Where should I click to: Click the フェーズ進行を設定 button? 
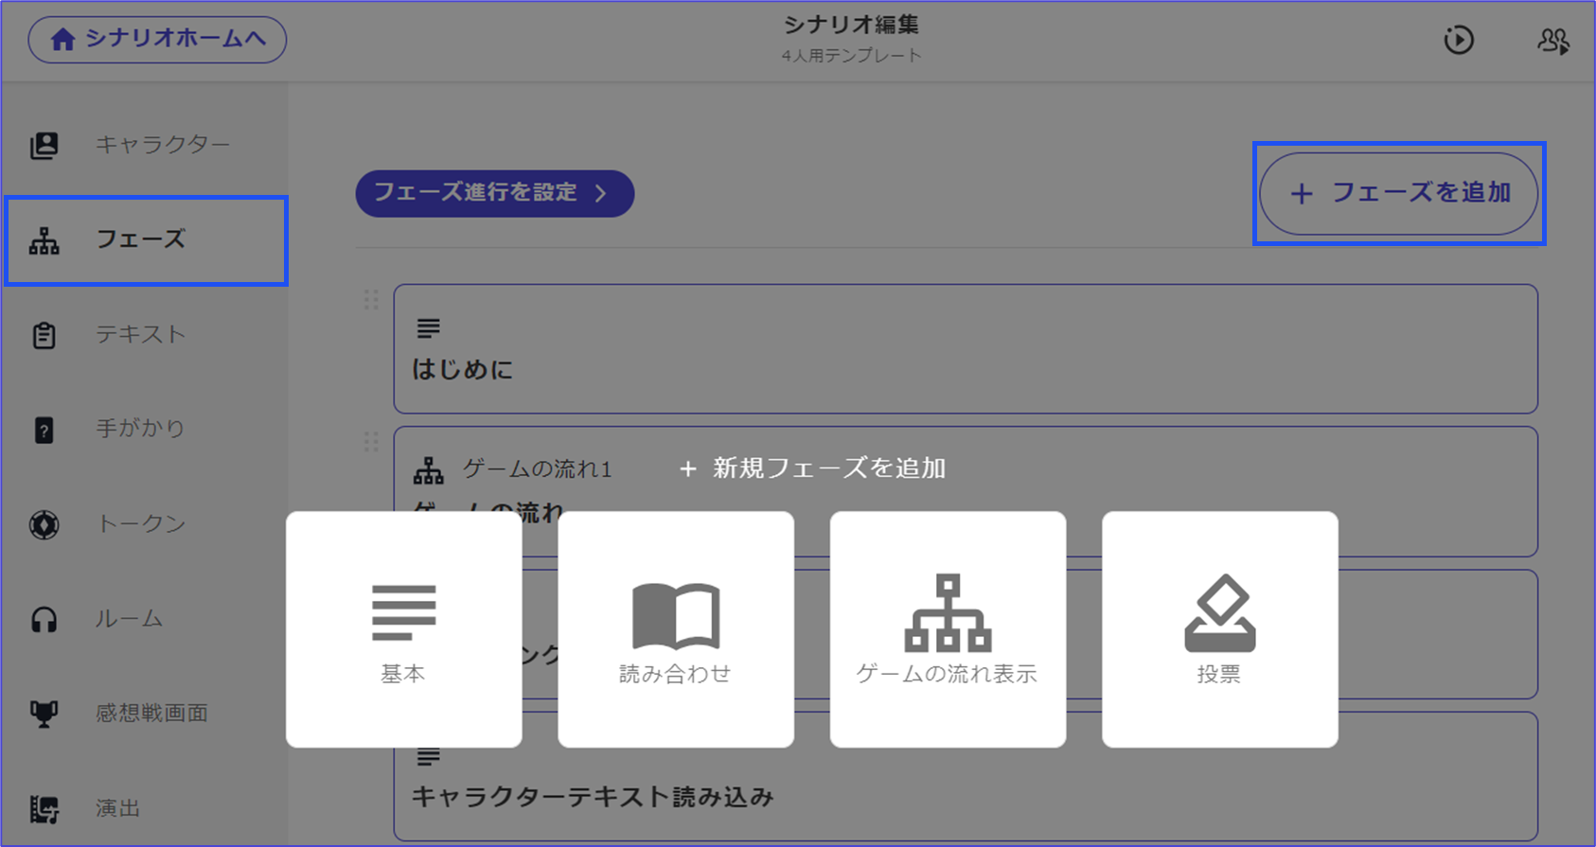(494, 193)
